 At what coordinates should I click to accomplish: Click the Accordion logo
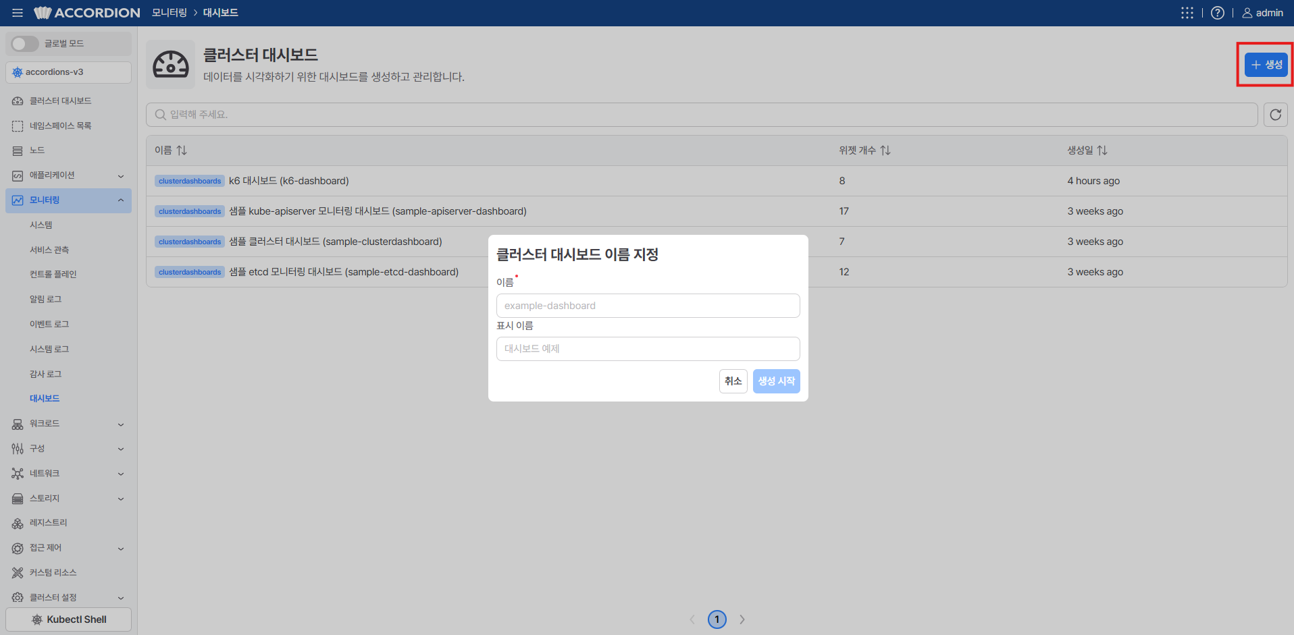click(87, 13)
